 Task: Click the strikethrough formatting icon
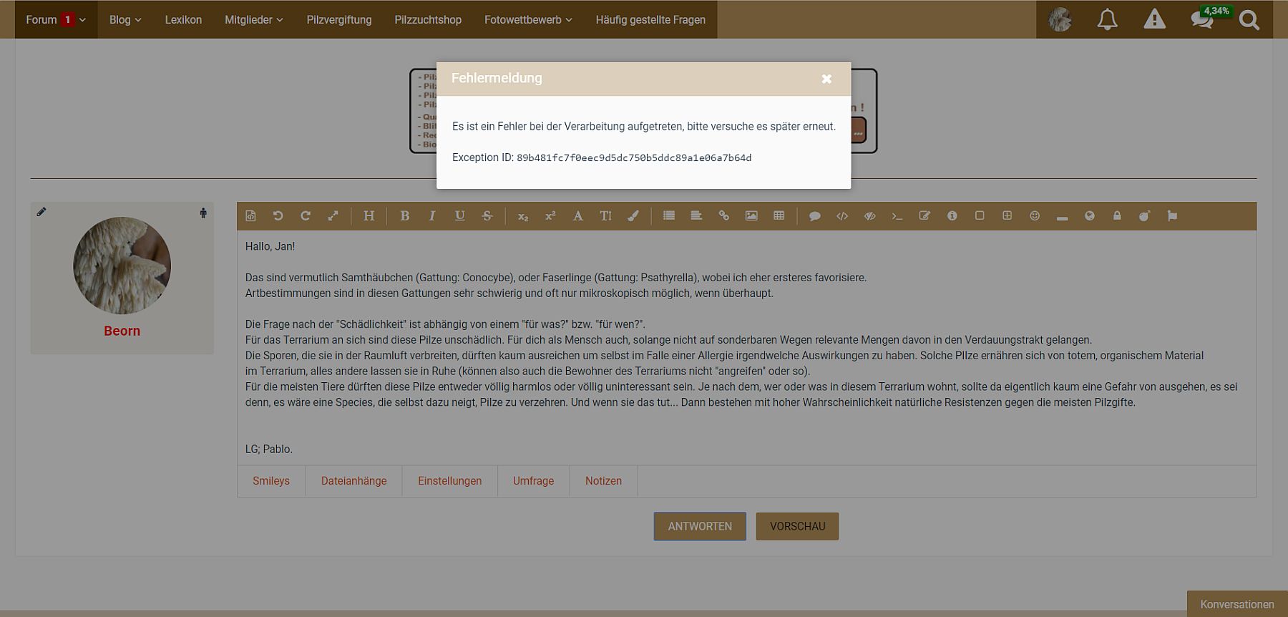(487, 216)
